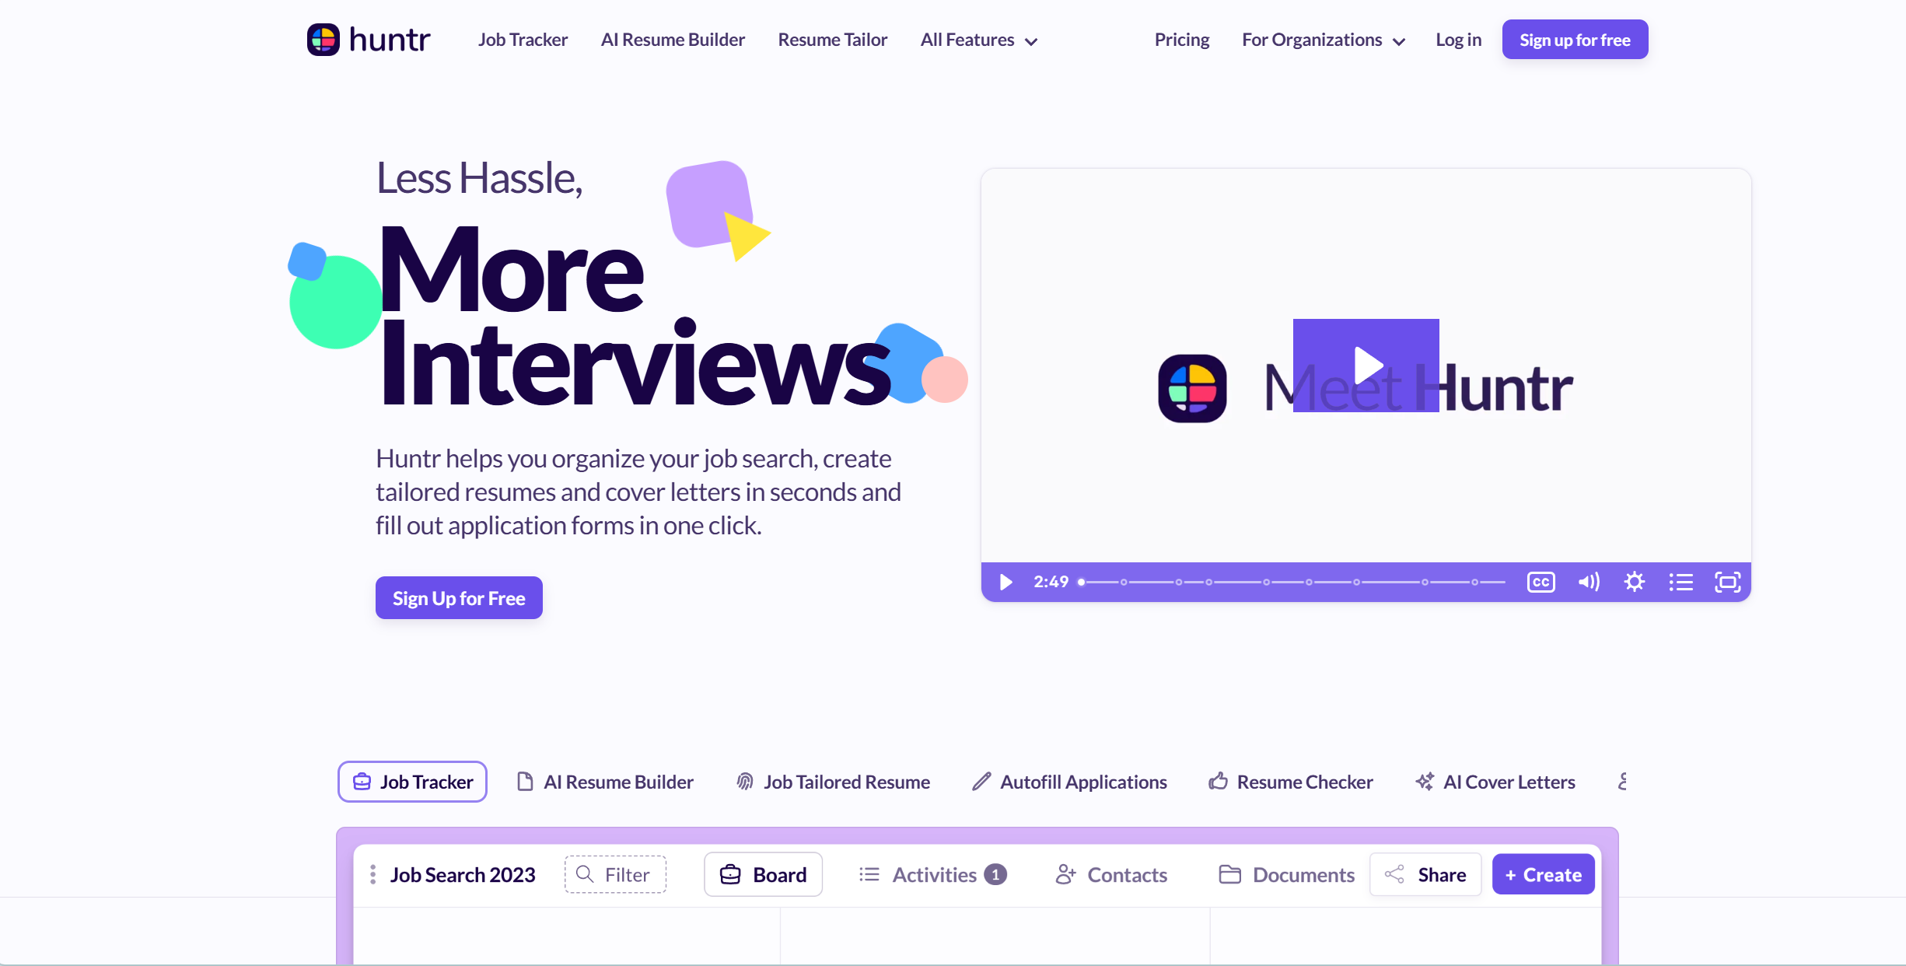Click the Filter search field
Screen dimensions: 1906x966
coord(615,874)
